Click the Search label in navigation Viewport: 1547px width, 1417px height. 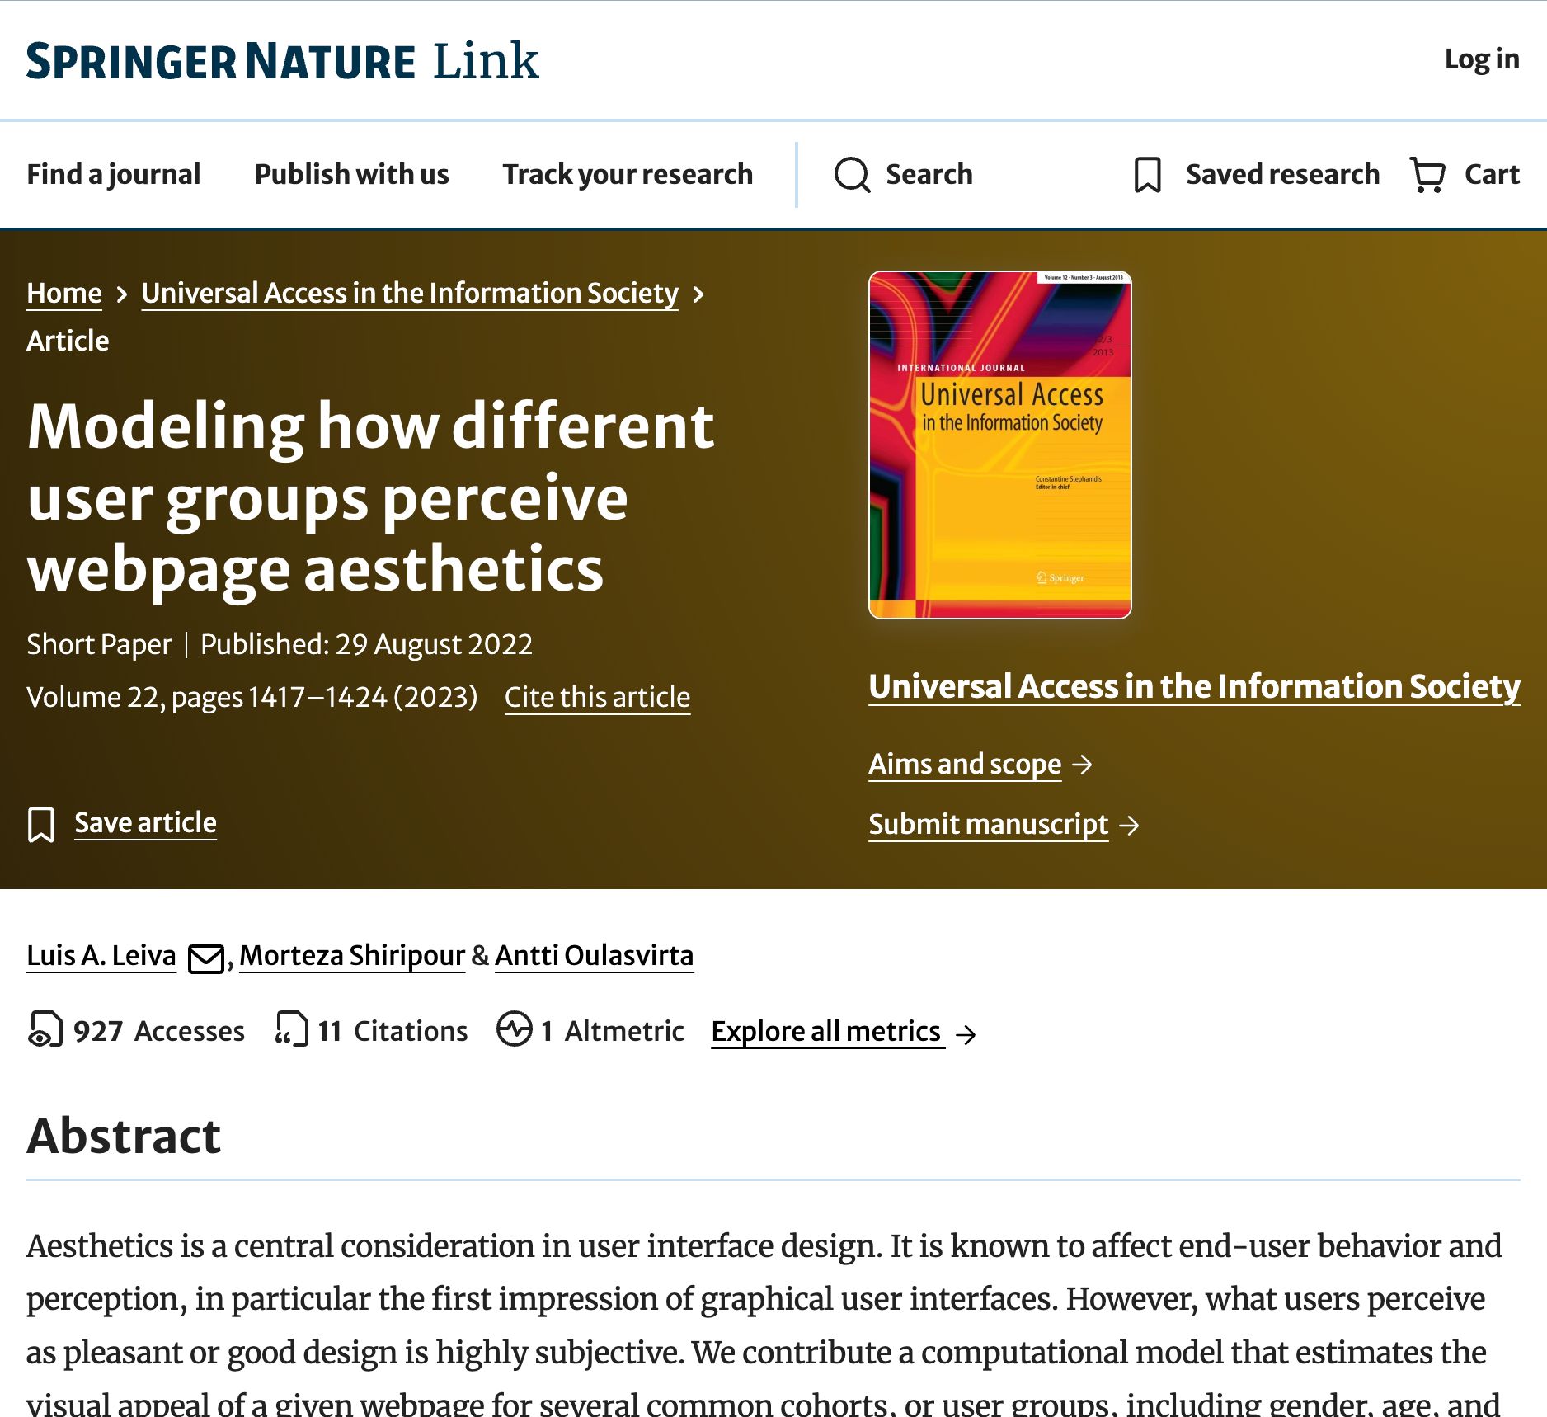[x=929, y=174]
